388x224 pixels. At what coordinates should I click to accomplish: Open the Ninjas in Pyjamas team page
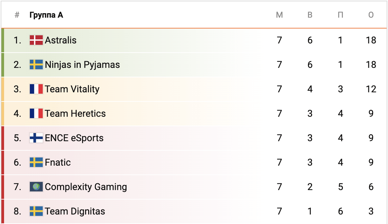[82, 65]
